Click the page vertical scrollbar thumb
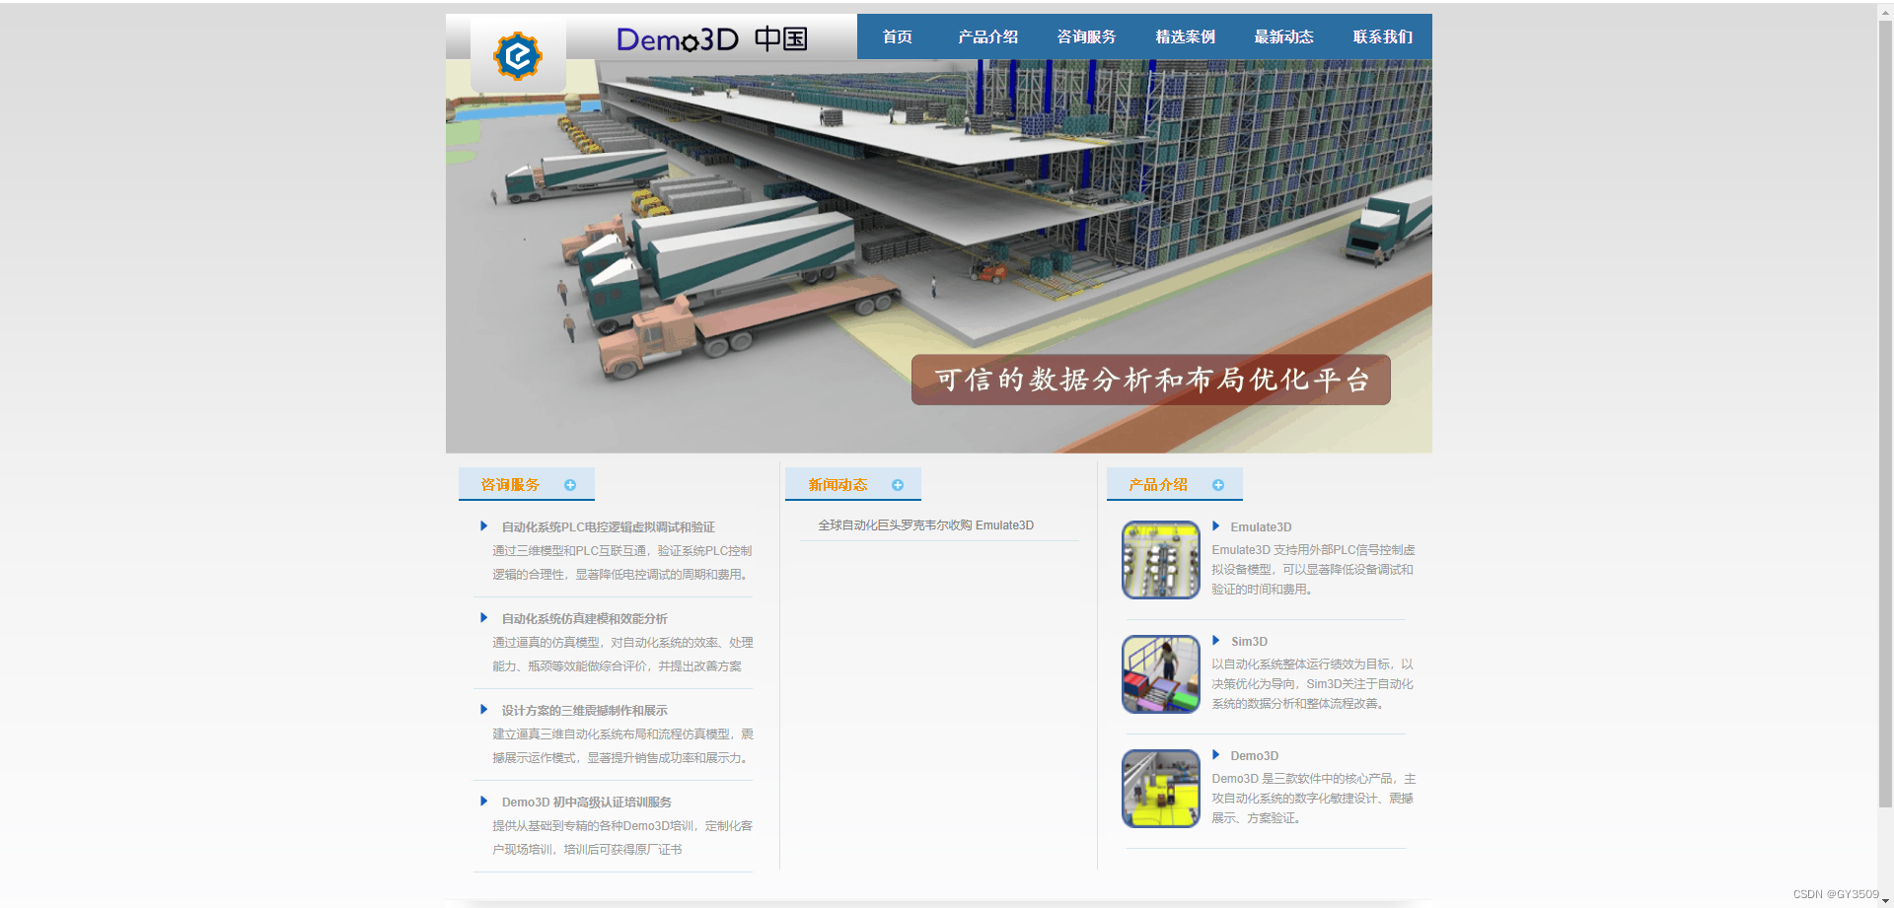This screenshot has width=1894, height=908. point(1885,414)
